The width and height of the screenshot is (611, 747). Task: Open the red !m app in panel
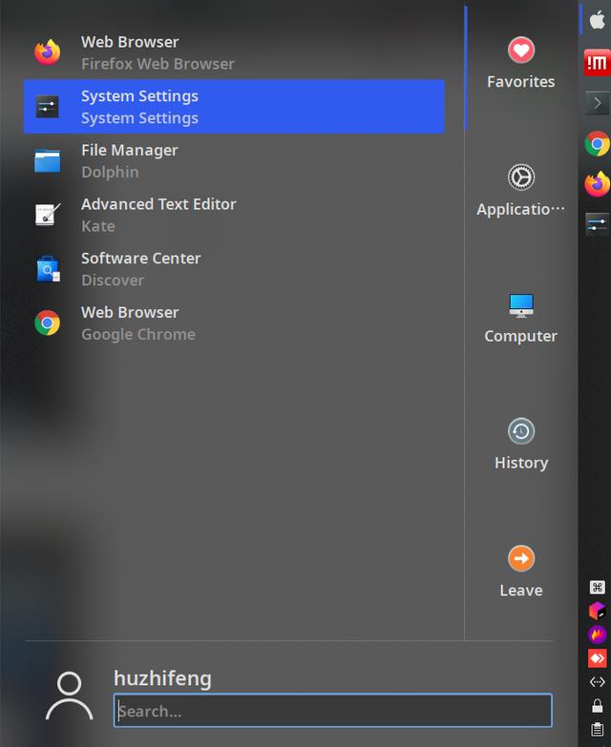[x=598, y=62]
